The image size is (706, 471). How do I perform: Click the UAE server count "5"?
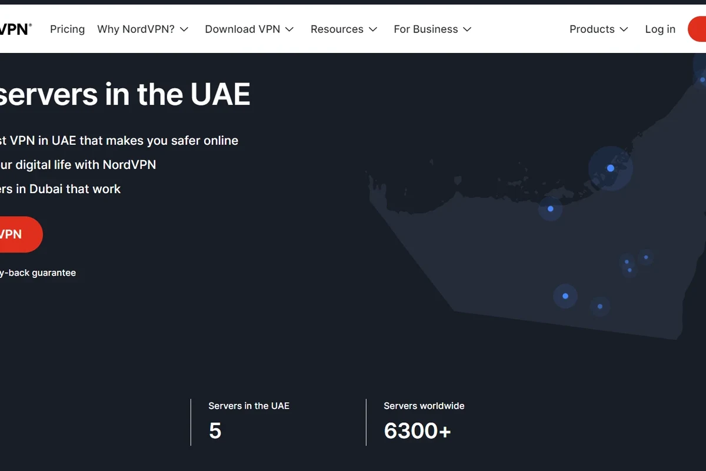(x=215, y=431)
